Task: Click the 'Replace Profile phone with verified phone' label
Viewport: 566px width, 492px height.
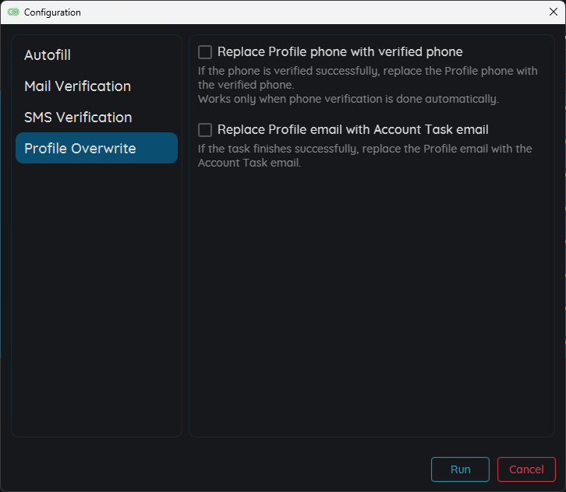Action: pos(340,52)
